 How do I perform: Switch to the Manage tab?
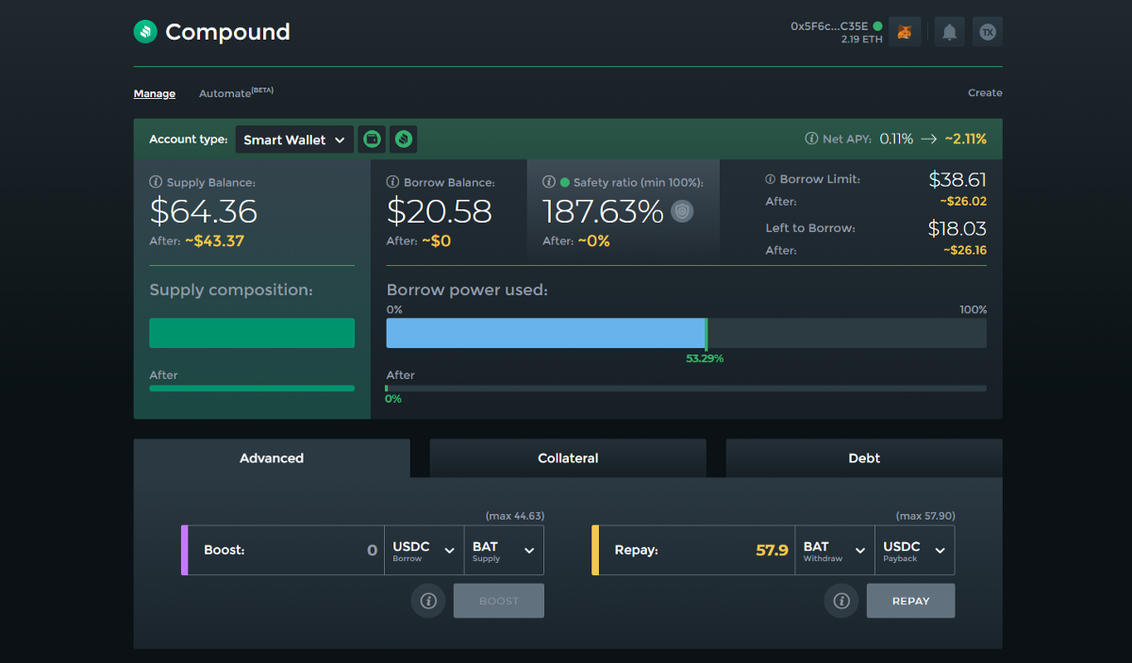point(155,93)
